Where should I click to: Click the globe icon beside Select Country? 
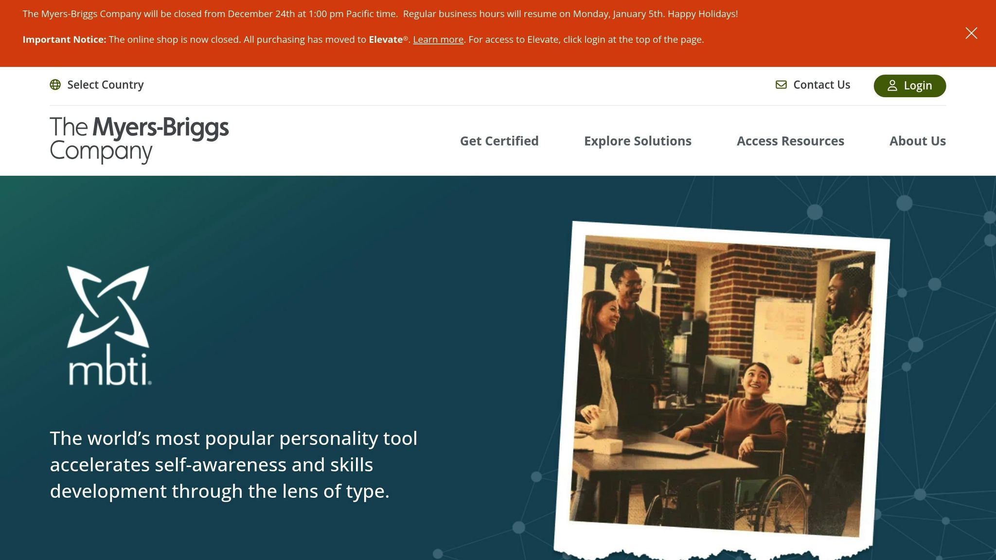(55, 85)
